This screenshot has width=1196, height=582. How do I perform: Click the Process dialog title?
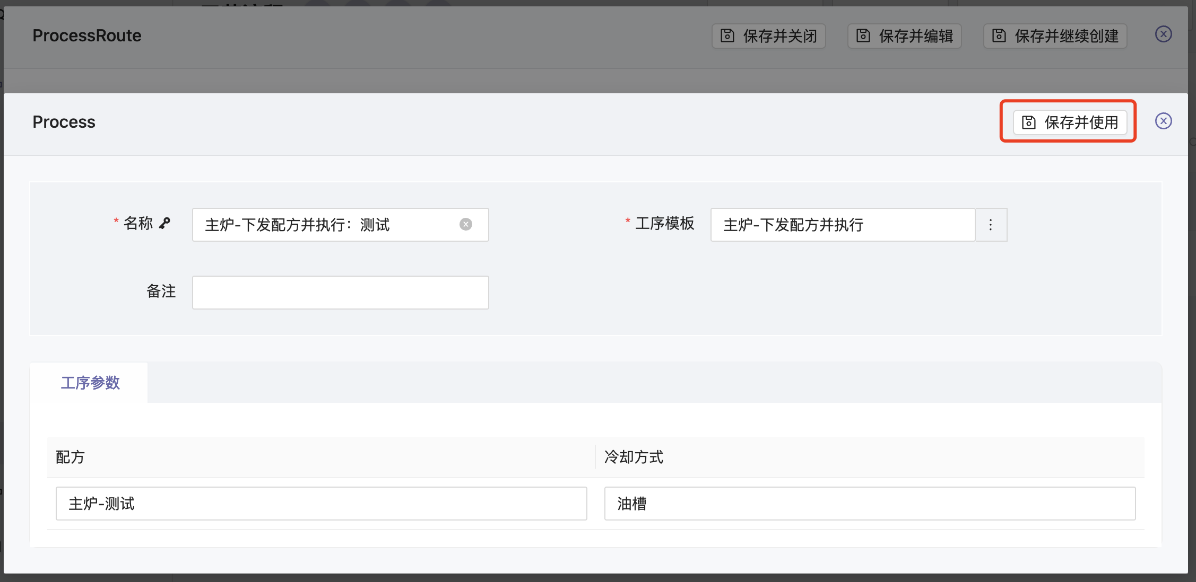click(64, 122)
